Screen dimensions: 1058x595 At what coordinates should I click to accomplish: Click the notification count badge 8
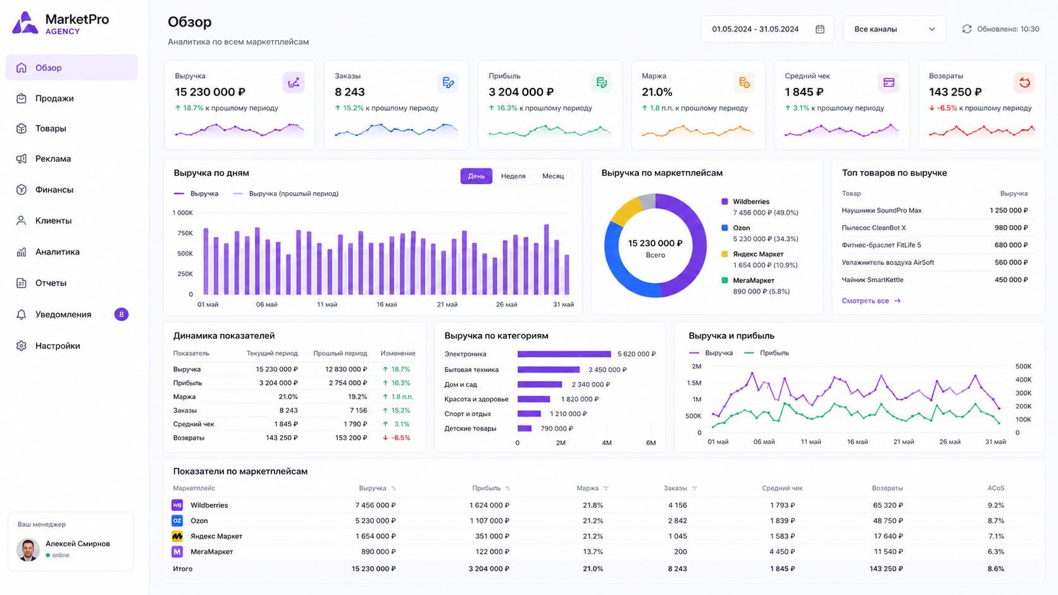121,314
